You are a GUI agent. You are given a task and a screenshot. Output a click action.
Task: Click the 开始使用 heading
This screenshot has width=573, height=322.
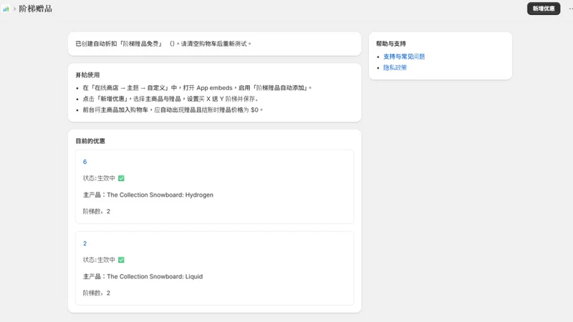click(x=87, y=75)
